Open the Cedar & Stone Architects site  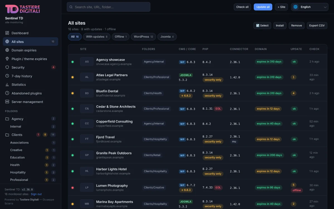tap(116, 107)
